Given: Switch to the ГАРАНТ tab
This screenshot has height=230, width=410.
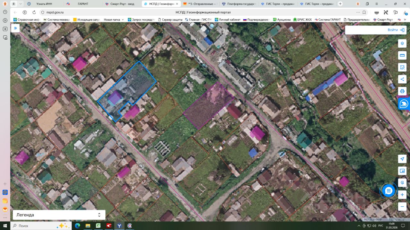Looking at the screenshot, I should pyautogui.click(x=82, y=4).
